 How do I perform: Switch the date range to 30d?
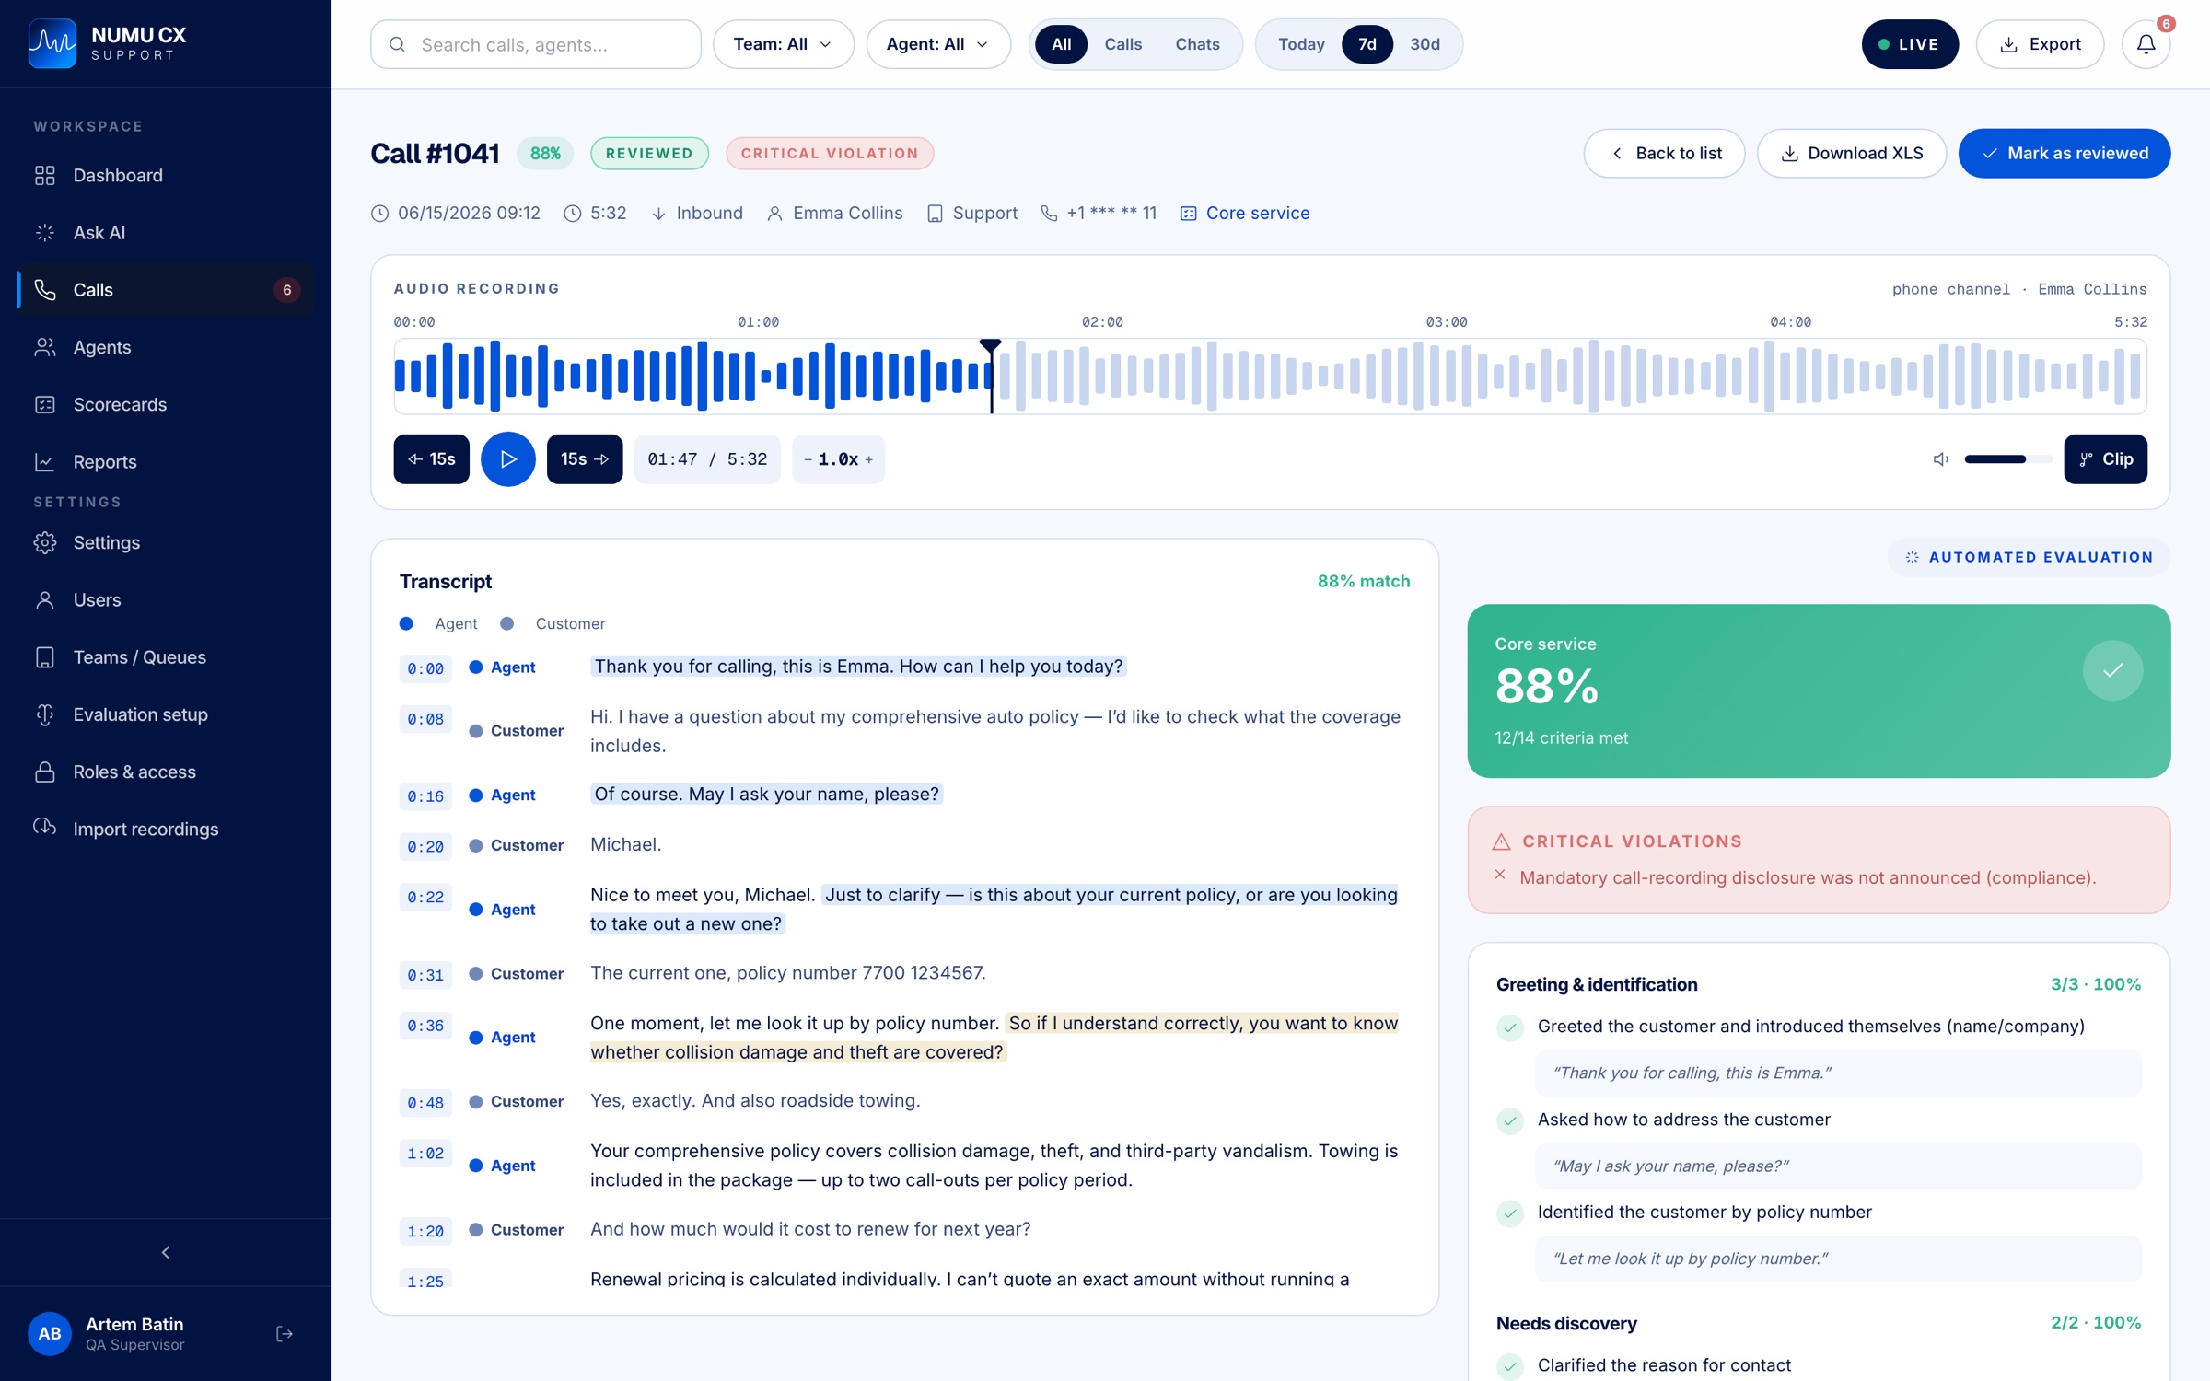tap(1425, 44)
